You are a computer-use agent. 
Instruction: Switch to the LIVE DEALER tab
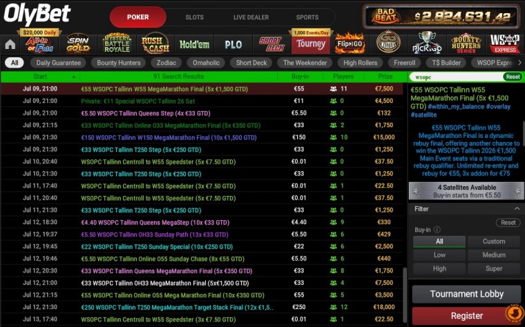251,17
